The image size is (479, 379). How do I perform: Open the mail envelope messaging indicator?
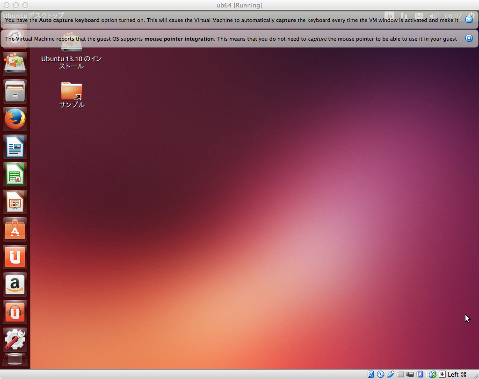pos(419,15)
